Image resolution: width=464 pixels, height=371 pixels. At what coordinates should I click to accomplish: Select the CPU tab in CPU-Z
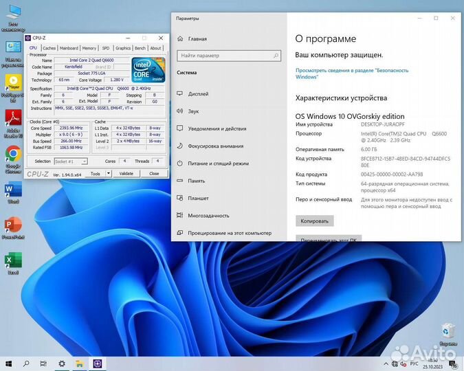33,48
